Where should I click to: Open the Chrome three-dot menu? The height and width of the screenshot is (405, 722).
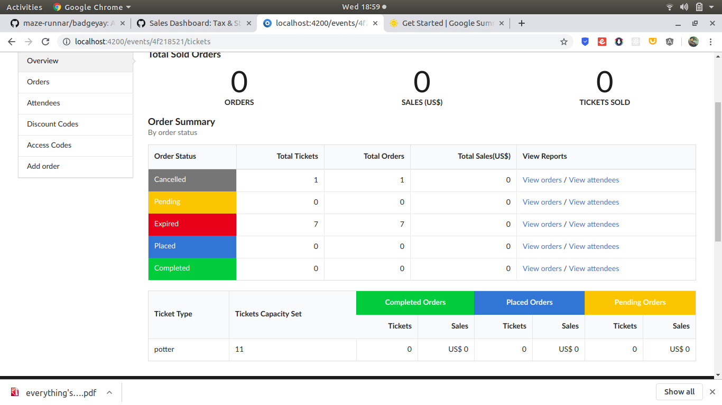coord(711,42)
